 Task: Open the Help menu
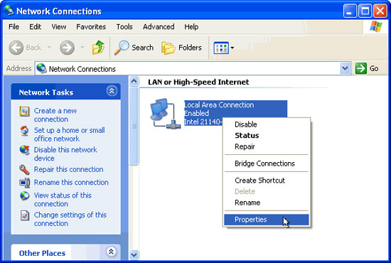tap(191, 27)
